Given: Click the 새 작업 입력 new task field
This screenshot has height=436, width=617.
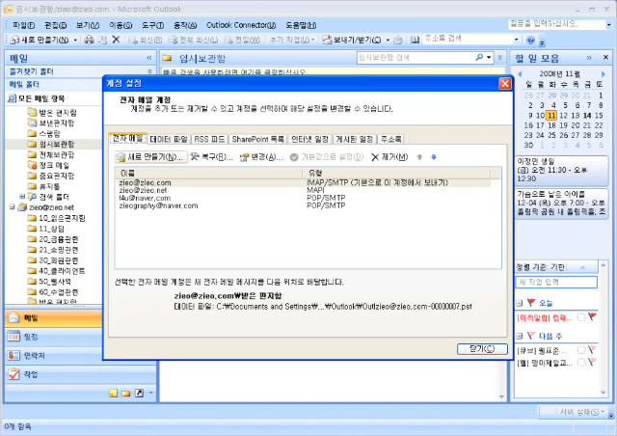Looking at the screenshot, I should point(556,282).
